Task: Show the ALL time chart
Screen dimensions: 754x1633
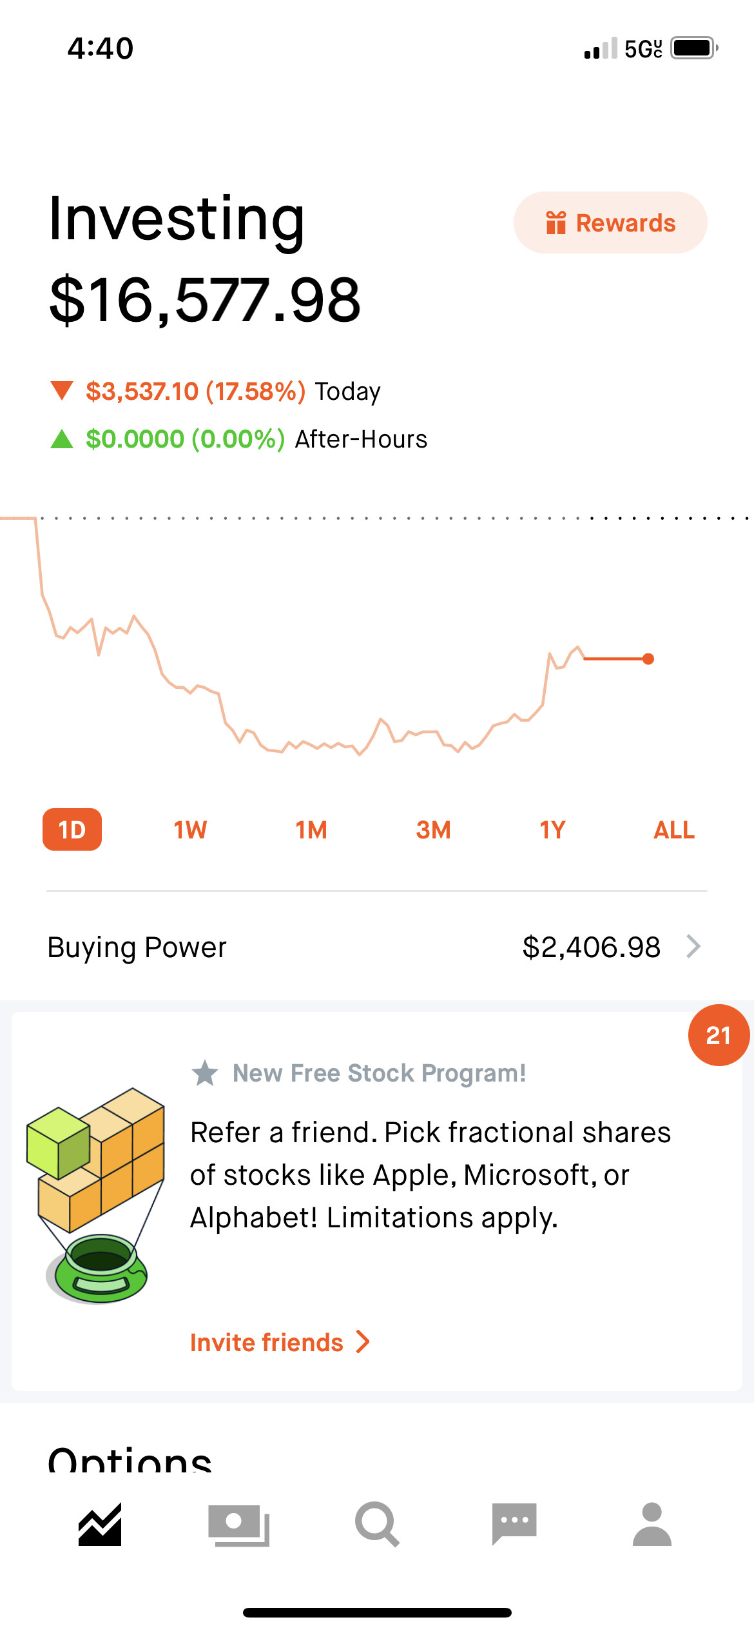Action: tap(674, 830)
